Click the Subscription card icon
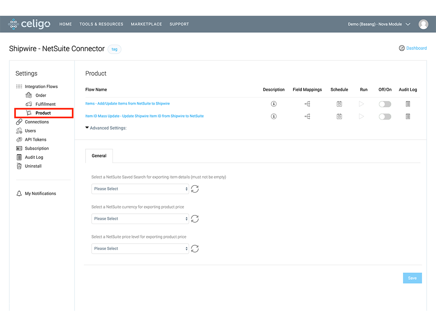 [19, 149]
